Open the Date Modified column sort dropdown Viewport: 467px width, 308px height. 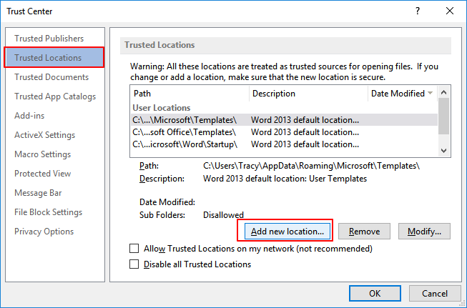(431, 94)
